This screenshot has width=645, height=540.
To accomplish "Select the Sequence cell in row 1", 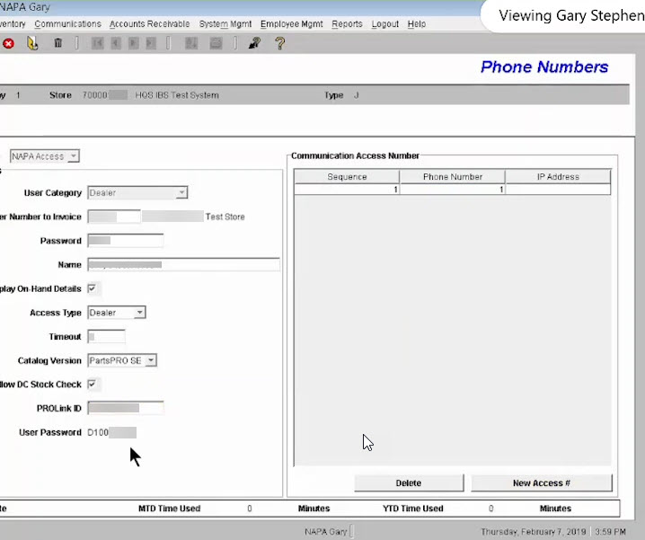I will click(x=347, y=190).
